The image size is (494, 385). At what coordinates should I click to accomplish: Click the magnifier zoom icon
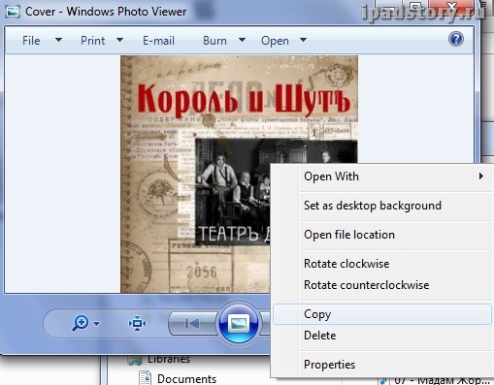click(x=81, y=323)
